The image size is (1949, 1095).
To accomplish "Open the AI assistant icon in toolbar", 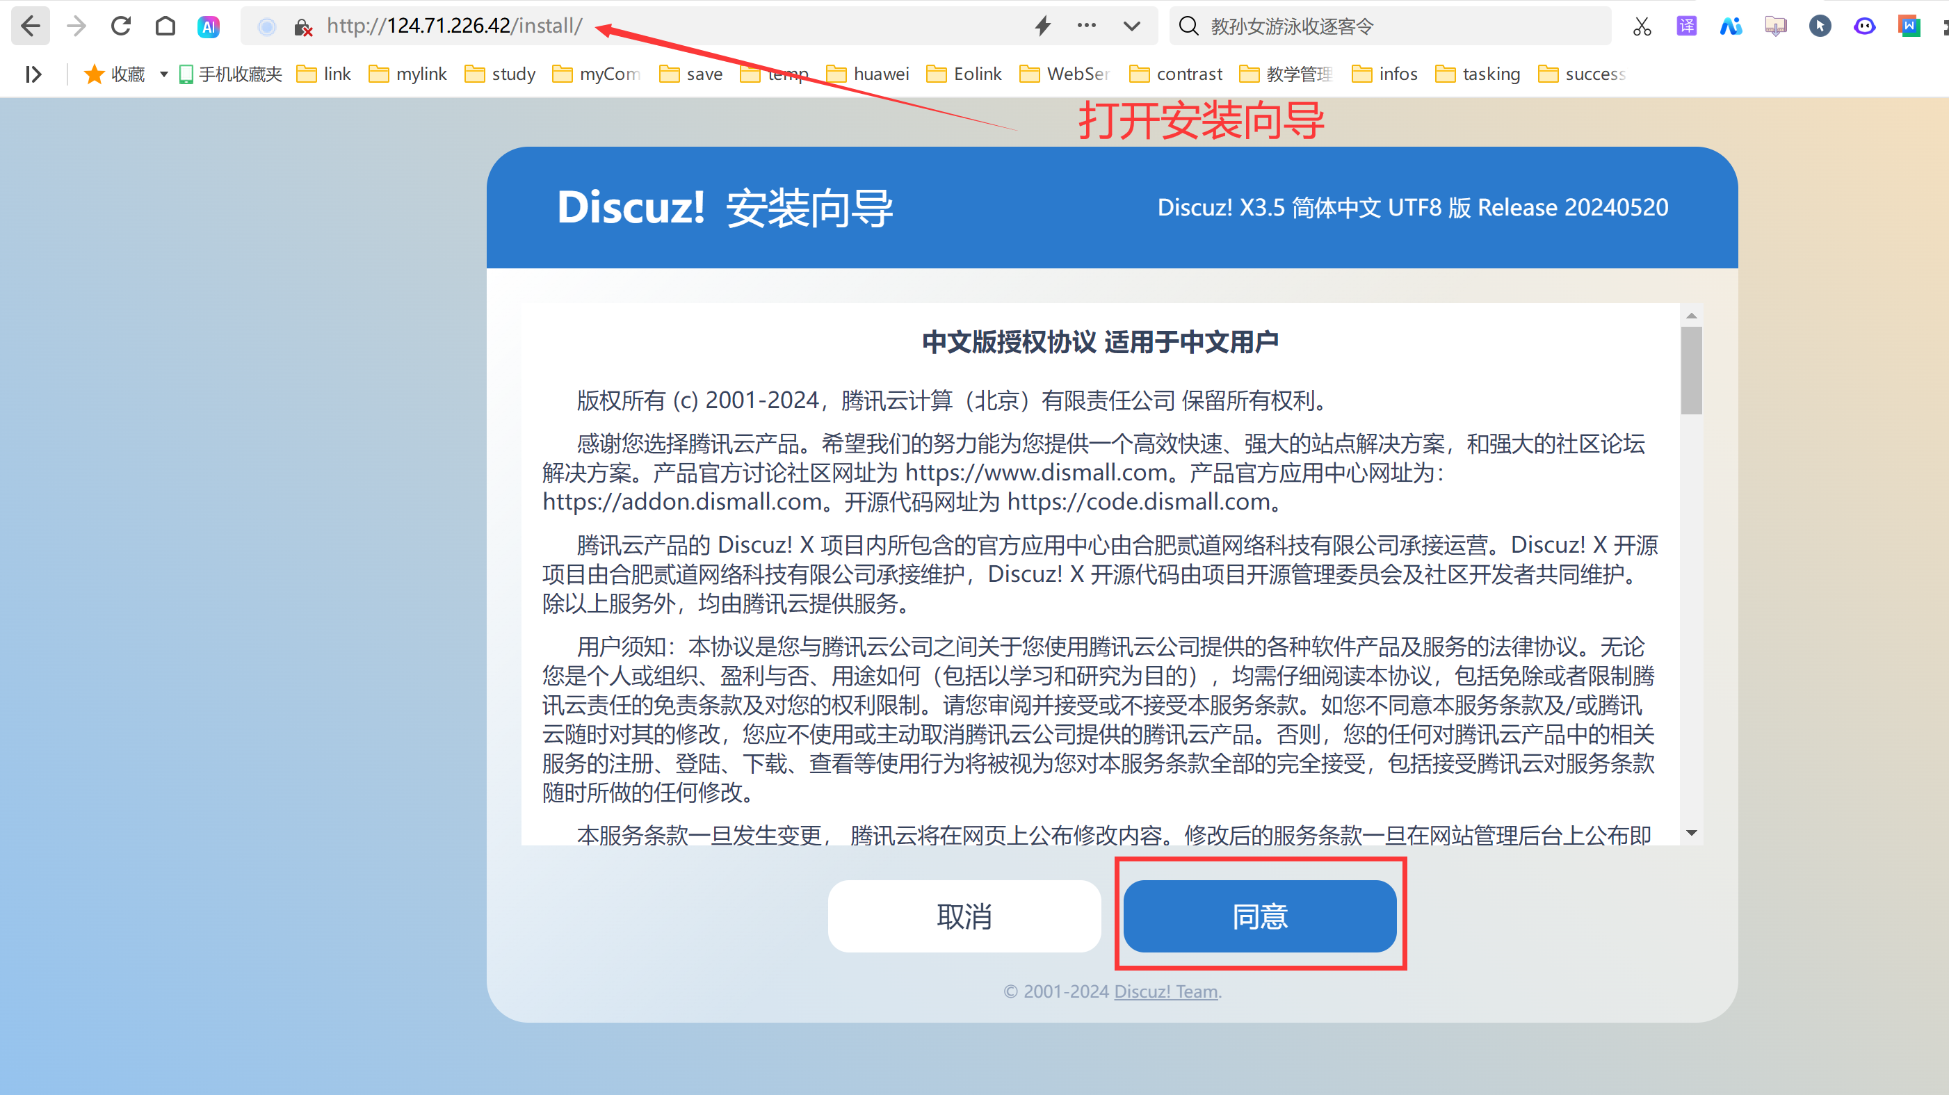I will [x=209, y=27].
